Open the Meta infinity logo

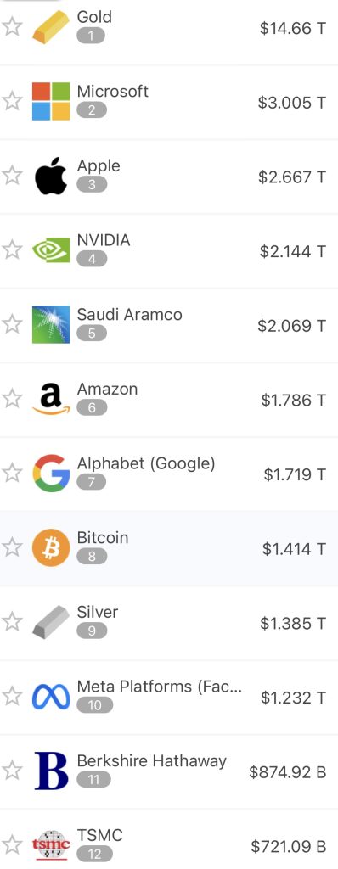(x=51, y=697)
